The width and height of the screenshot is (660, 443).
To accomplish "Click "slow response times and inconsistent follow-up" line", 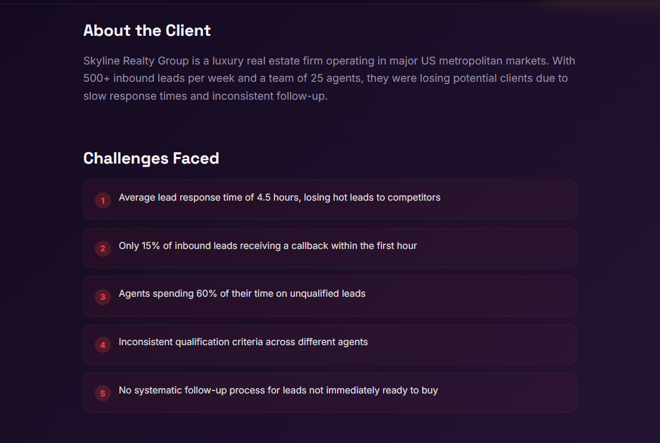I will click(x=205, y=96).
